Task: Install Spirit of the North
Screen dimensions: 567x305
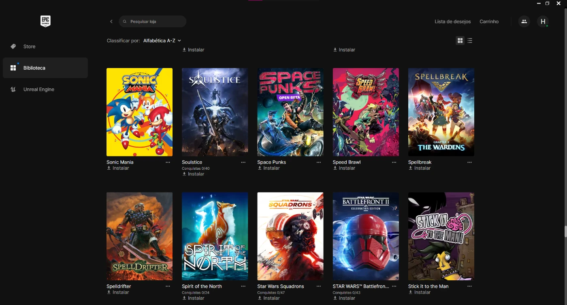Action: (193, 298)
